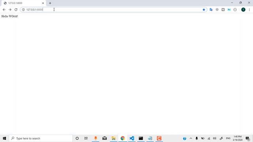Open Cortana from the taskbar
Image resolution: width=253 pixels, height=142 pixels.
click(77, 138)
